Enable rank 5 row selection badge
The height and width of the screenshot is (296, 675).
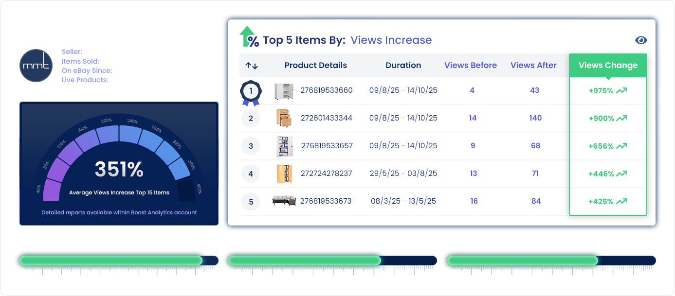point(251,201)
